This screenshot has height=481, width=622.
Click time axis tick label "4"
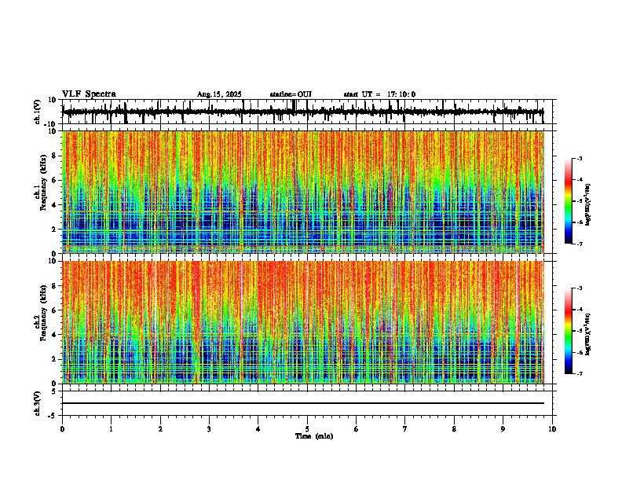(x=258, y=429)
